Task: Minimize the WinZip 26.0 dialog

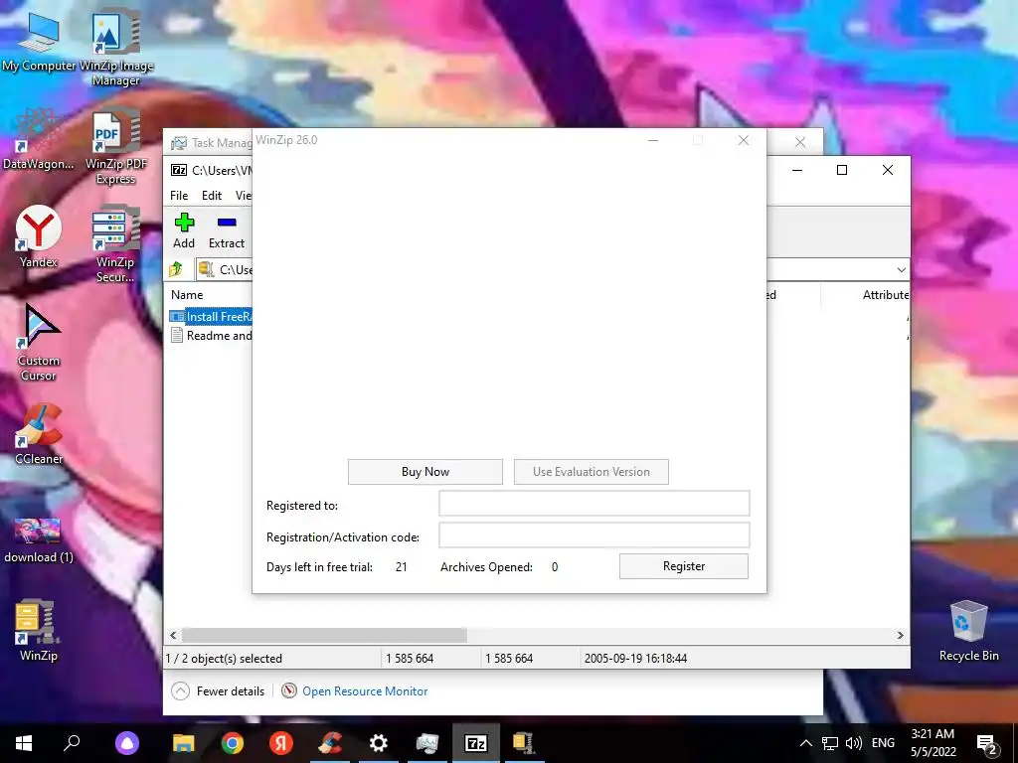Action: coord(653,140)
